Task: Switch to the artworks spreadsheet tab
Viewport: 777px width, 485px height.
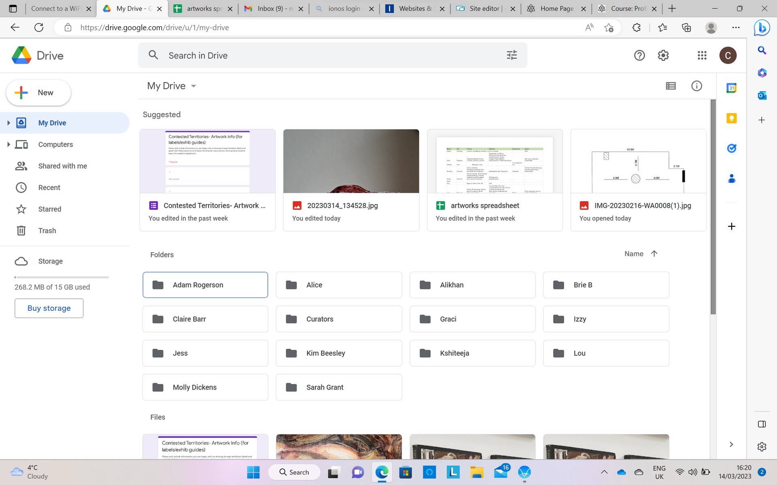Action: coord(203,8)
